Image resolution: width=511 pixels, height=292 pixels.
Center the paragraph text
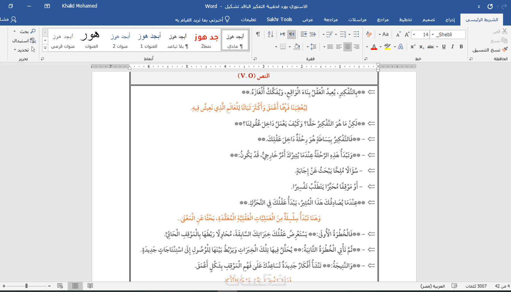(x=347, y=47)
